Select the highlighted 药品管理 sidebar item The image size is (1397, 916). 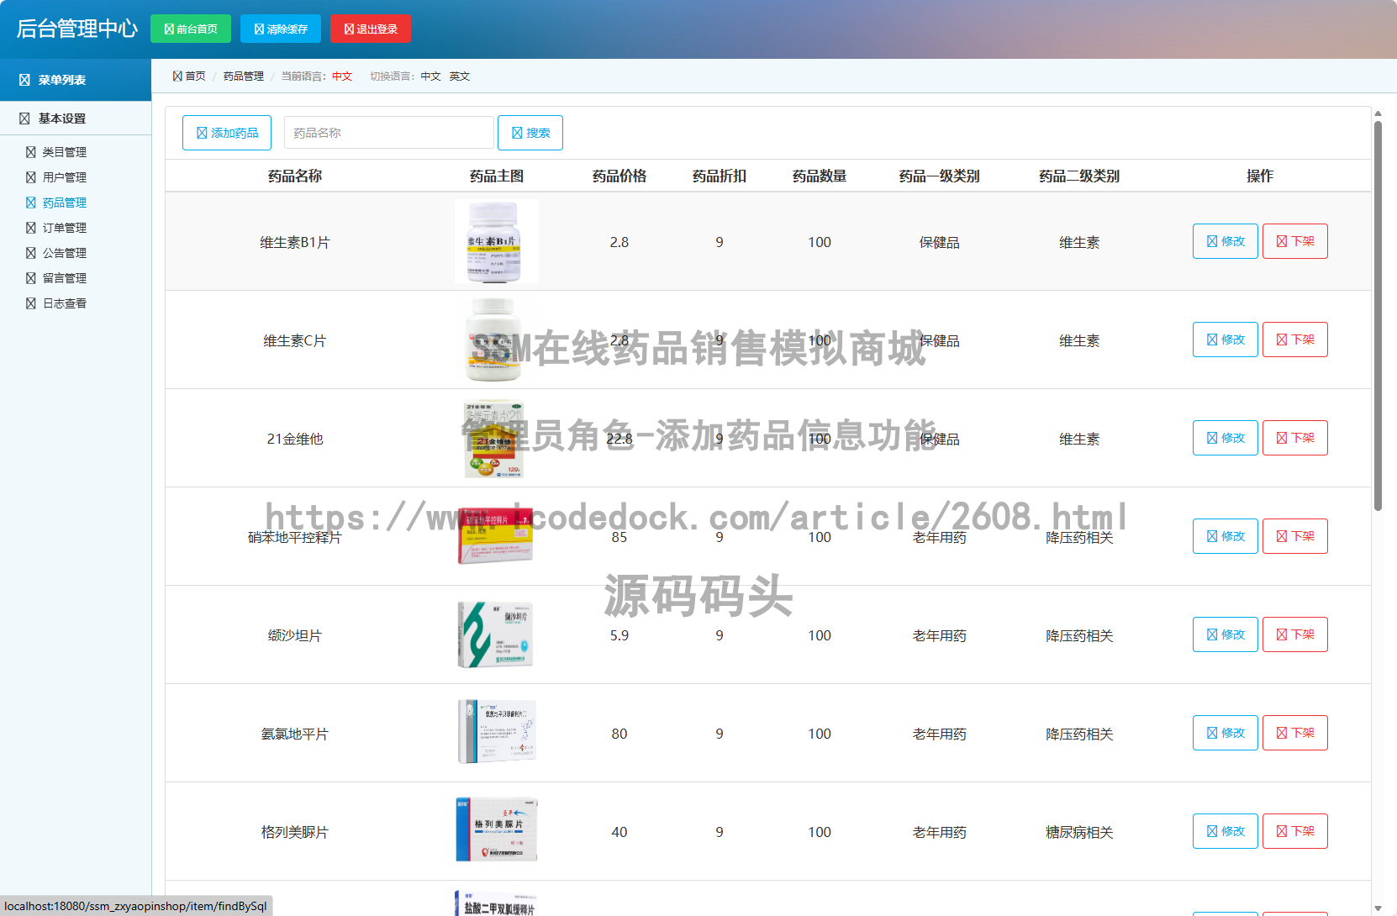(x=62, y=203)
